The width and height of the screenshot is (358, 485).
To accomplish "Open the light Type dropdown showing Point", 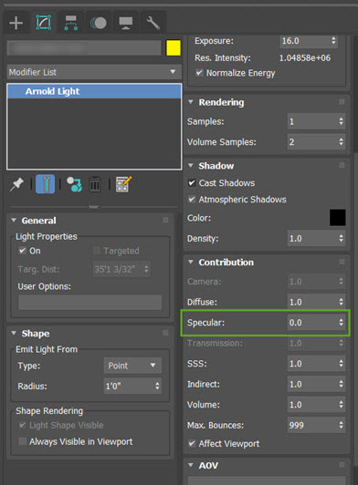I will pyautogui.click(x=132, y=366).
